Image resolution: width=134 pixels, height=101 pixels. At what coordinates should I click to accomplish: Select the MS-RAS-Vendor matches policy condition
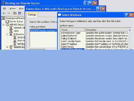43,30
